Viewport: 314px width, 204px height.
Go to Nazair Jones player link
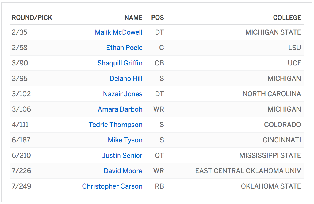(123, 94)
